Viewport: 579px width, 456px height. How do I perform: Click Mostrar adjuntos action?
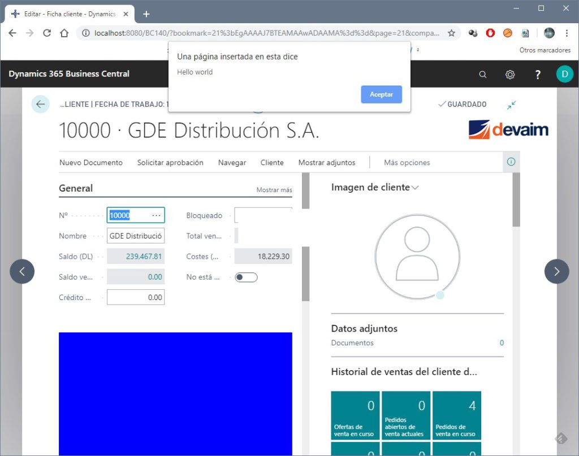[x=327, y=163]
